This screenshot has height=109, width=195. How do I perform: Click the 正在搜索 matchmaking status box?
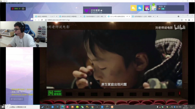tap(97, 10)
